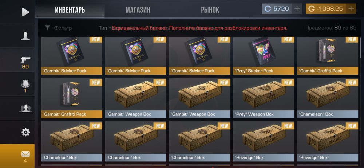Screen dimensions: 364x168
Task: Add silver coins with plus button
Action: (297, 9)
